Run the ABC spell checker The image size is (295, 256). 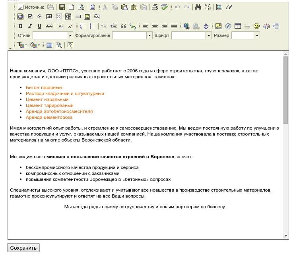[164, 7]
